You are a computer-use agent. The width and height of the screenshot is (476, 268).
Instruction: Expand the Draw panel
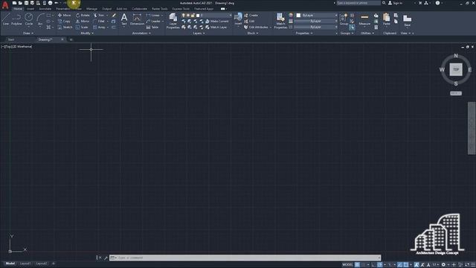(28, 33)
